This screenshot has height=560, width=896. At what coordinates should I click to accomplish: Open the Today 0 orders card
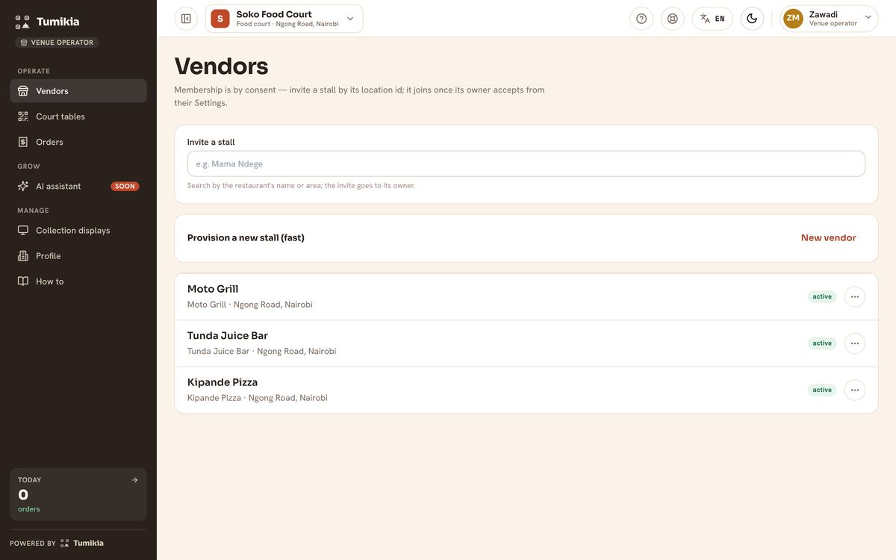click(x=78, y=494)
